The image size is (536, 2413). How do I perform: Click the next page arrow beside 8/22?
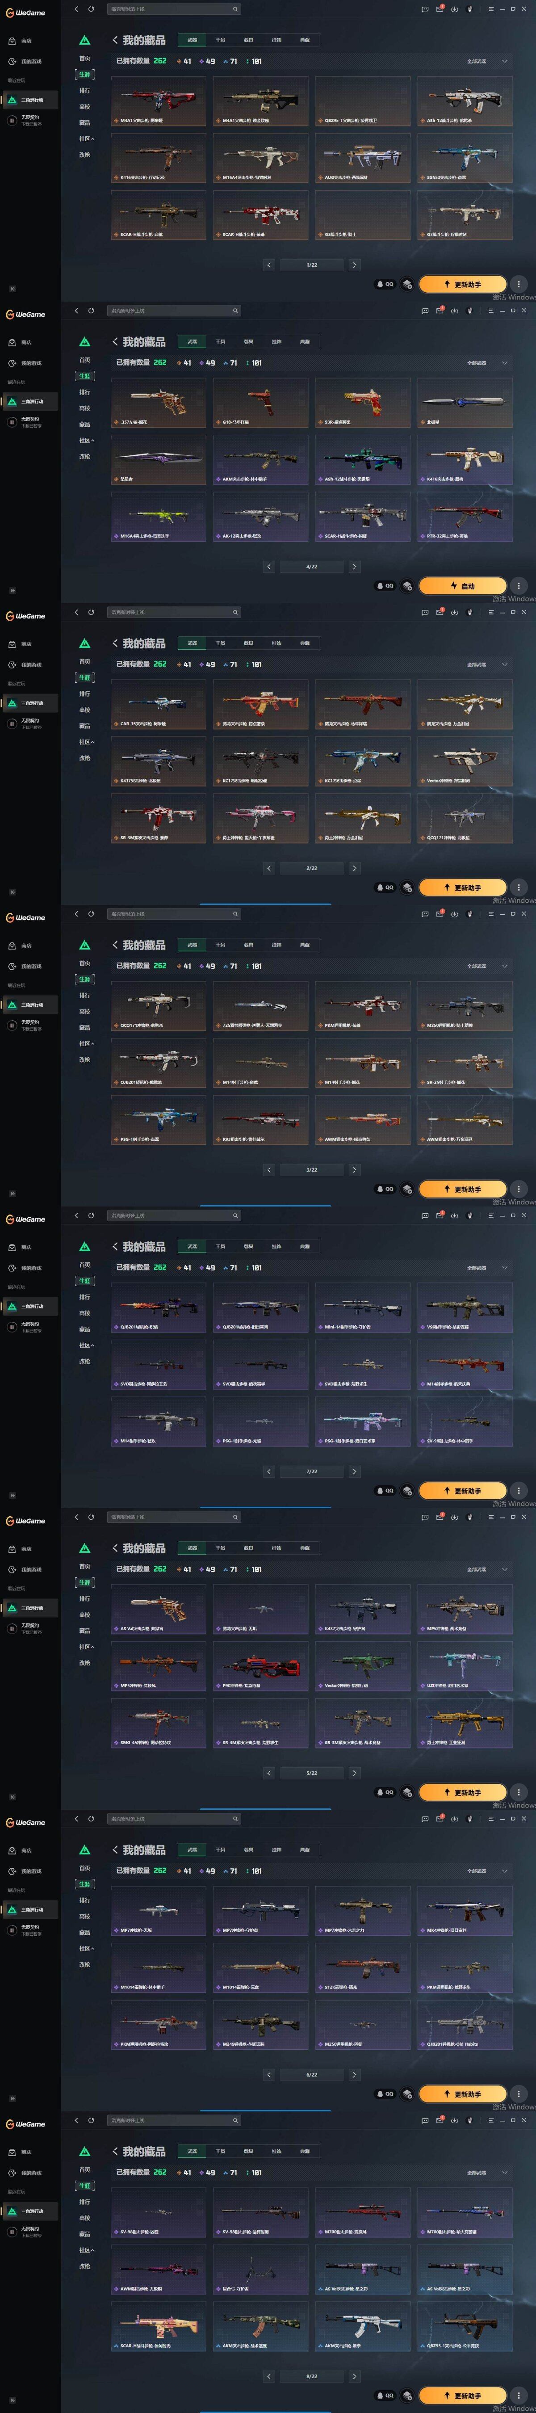[354, 2376]
